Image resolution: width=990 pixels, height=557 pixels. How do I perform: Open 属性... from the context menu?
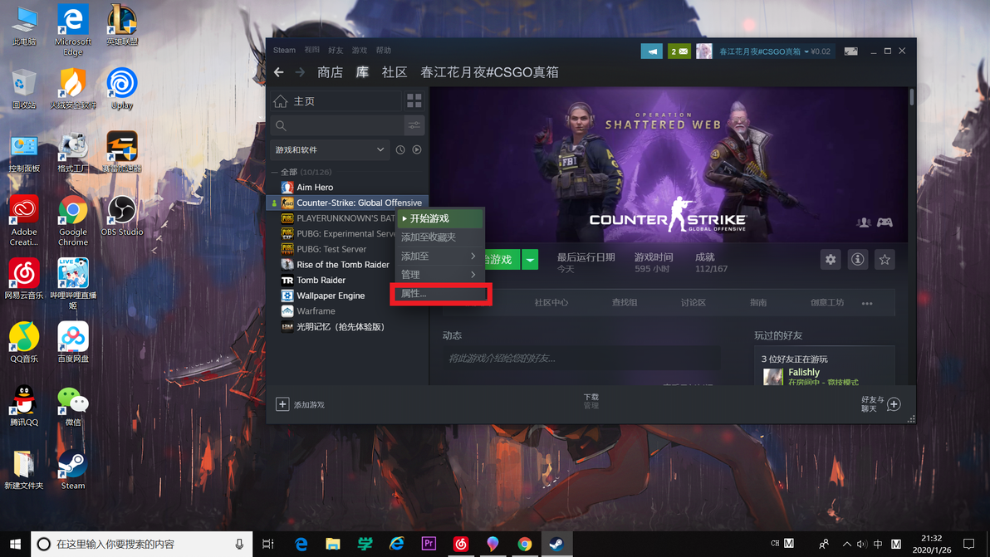(x=440, y=294)
